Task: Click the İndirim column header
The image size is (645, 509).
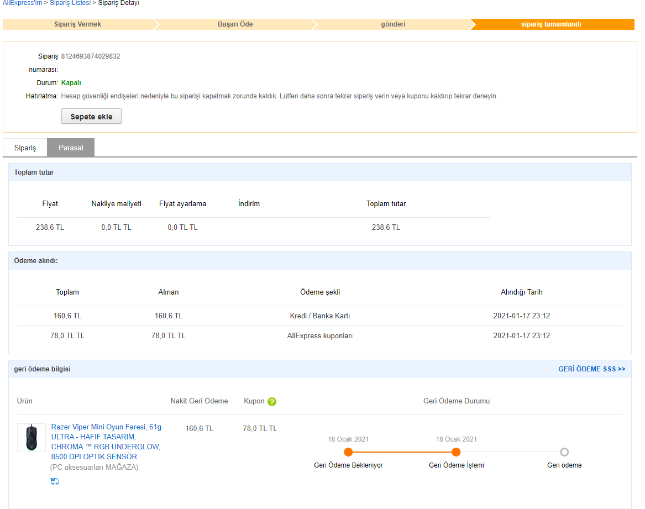Action: coord(249,204)
